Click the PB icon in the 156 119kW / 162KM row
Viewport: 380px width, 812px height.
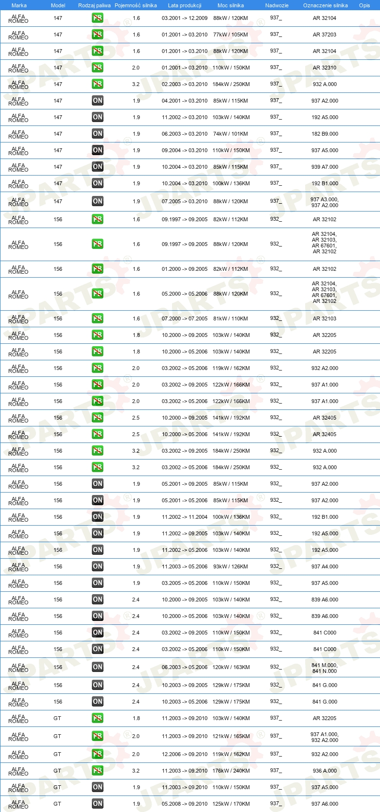tap(98, 368)
